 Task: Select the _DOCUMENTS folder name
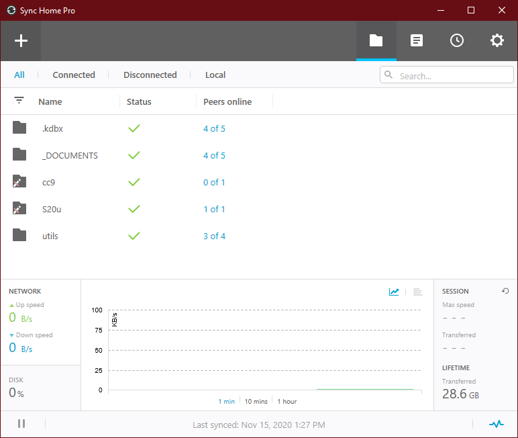pos(70,155)
